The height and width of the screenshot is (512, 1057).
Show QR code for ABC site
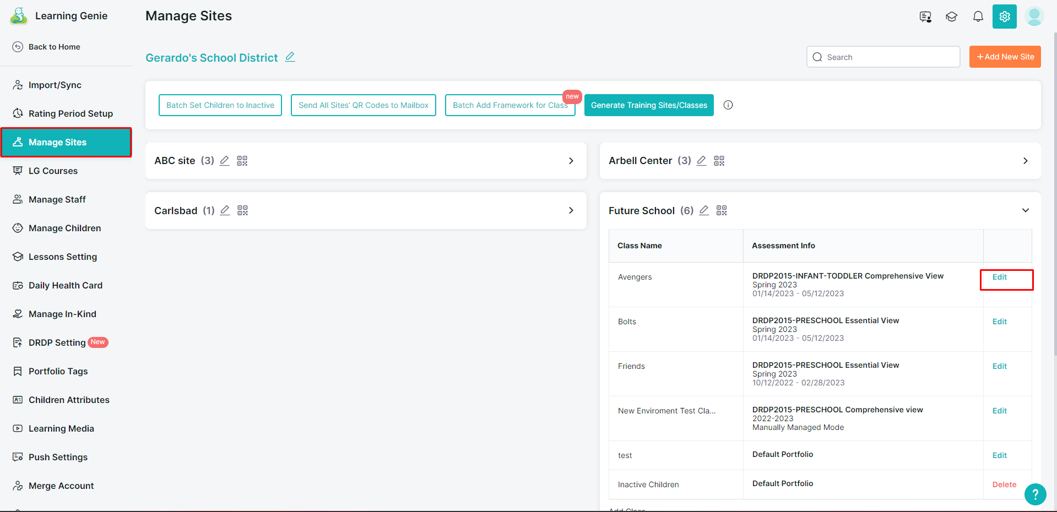coord(242,161)
